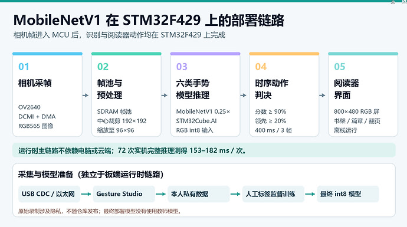Select the subtitle starting with '相机帧进入 MCU 后'
The width and height of the screenshot is (407, 227).
[x=119, y=35]
